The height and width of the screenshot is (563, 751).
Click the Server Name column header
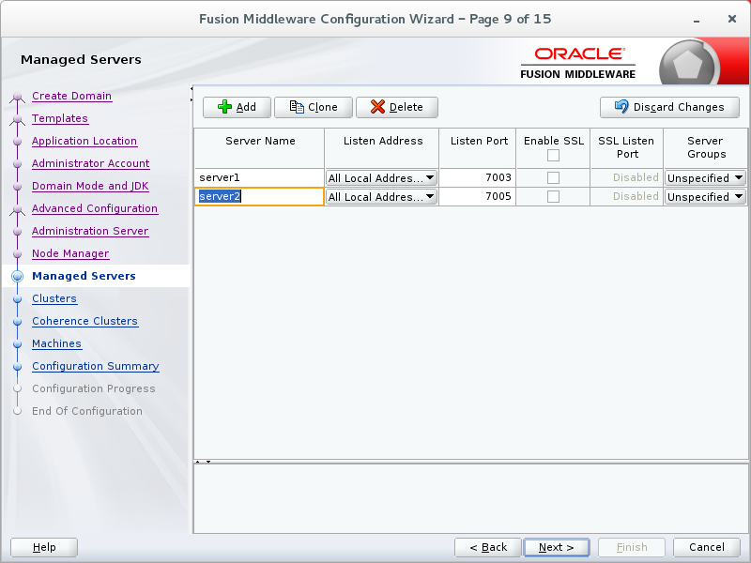pos(259,148)
